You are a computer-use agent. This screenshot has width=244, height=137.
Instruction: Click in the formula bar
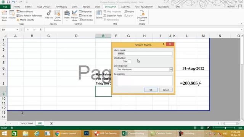click(143, 30)
